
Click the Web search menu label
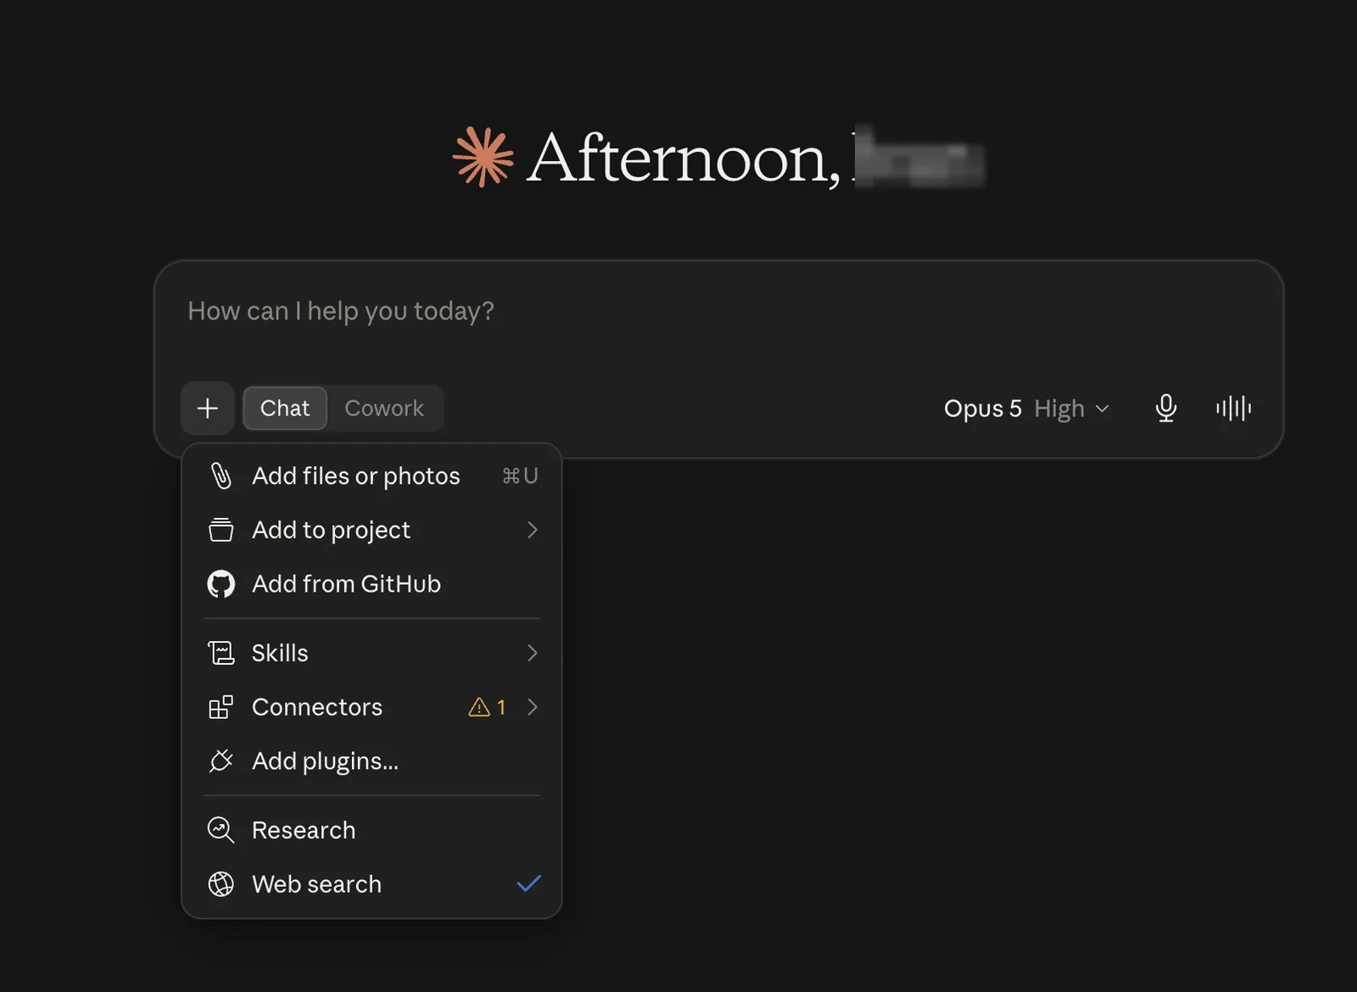316,884
